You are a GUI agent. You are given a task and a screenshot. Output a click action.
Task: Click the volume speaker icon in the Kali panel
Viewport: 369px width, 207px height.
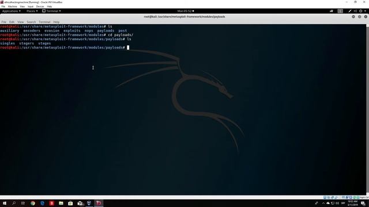[x=355, y=11]
